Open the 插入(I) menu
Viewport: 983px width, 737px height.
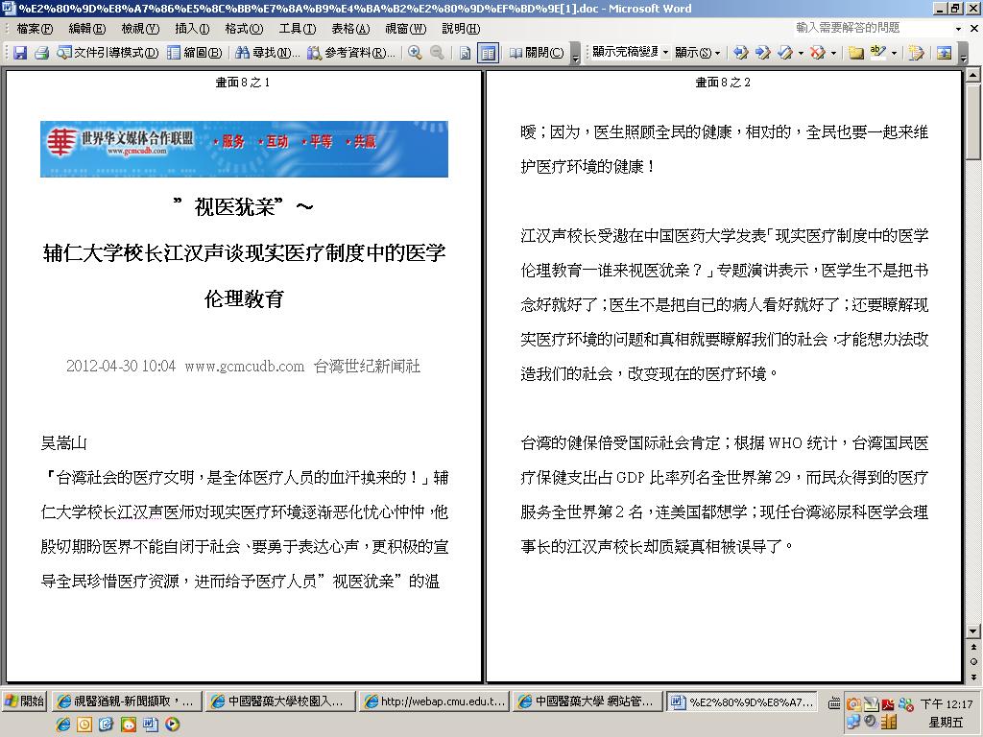192,28
